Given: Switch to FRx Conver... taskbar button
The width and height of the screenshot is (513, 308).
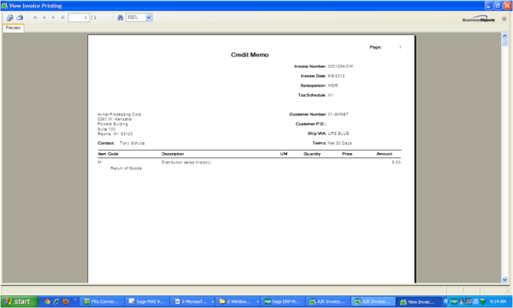Looking at the screenshot, I should [x=103, y=301].
